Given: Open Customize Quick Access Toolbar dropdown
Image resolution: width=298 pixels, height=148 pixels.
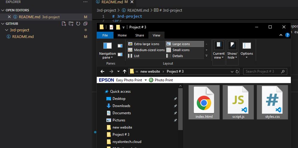Looking at the screenshot, I should tap(123, 27).
